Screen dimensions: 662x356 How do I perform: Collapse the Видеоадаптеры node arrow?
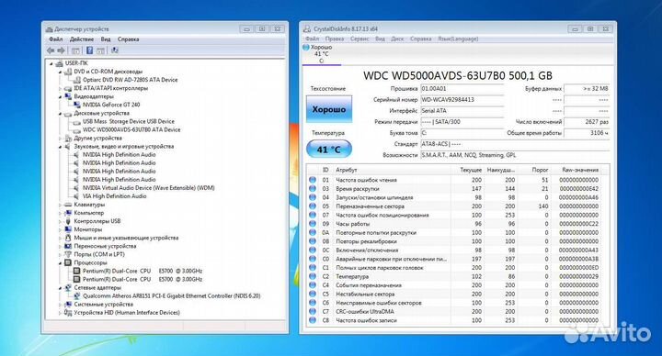click(60, 97)
